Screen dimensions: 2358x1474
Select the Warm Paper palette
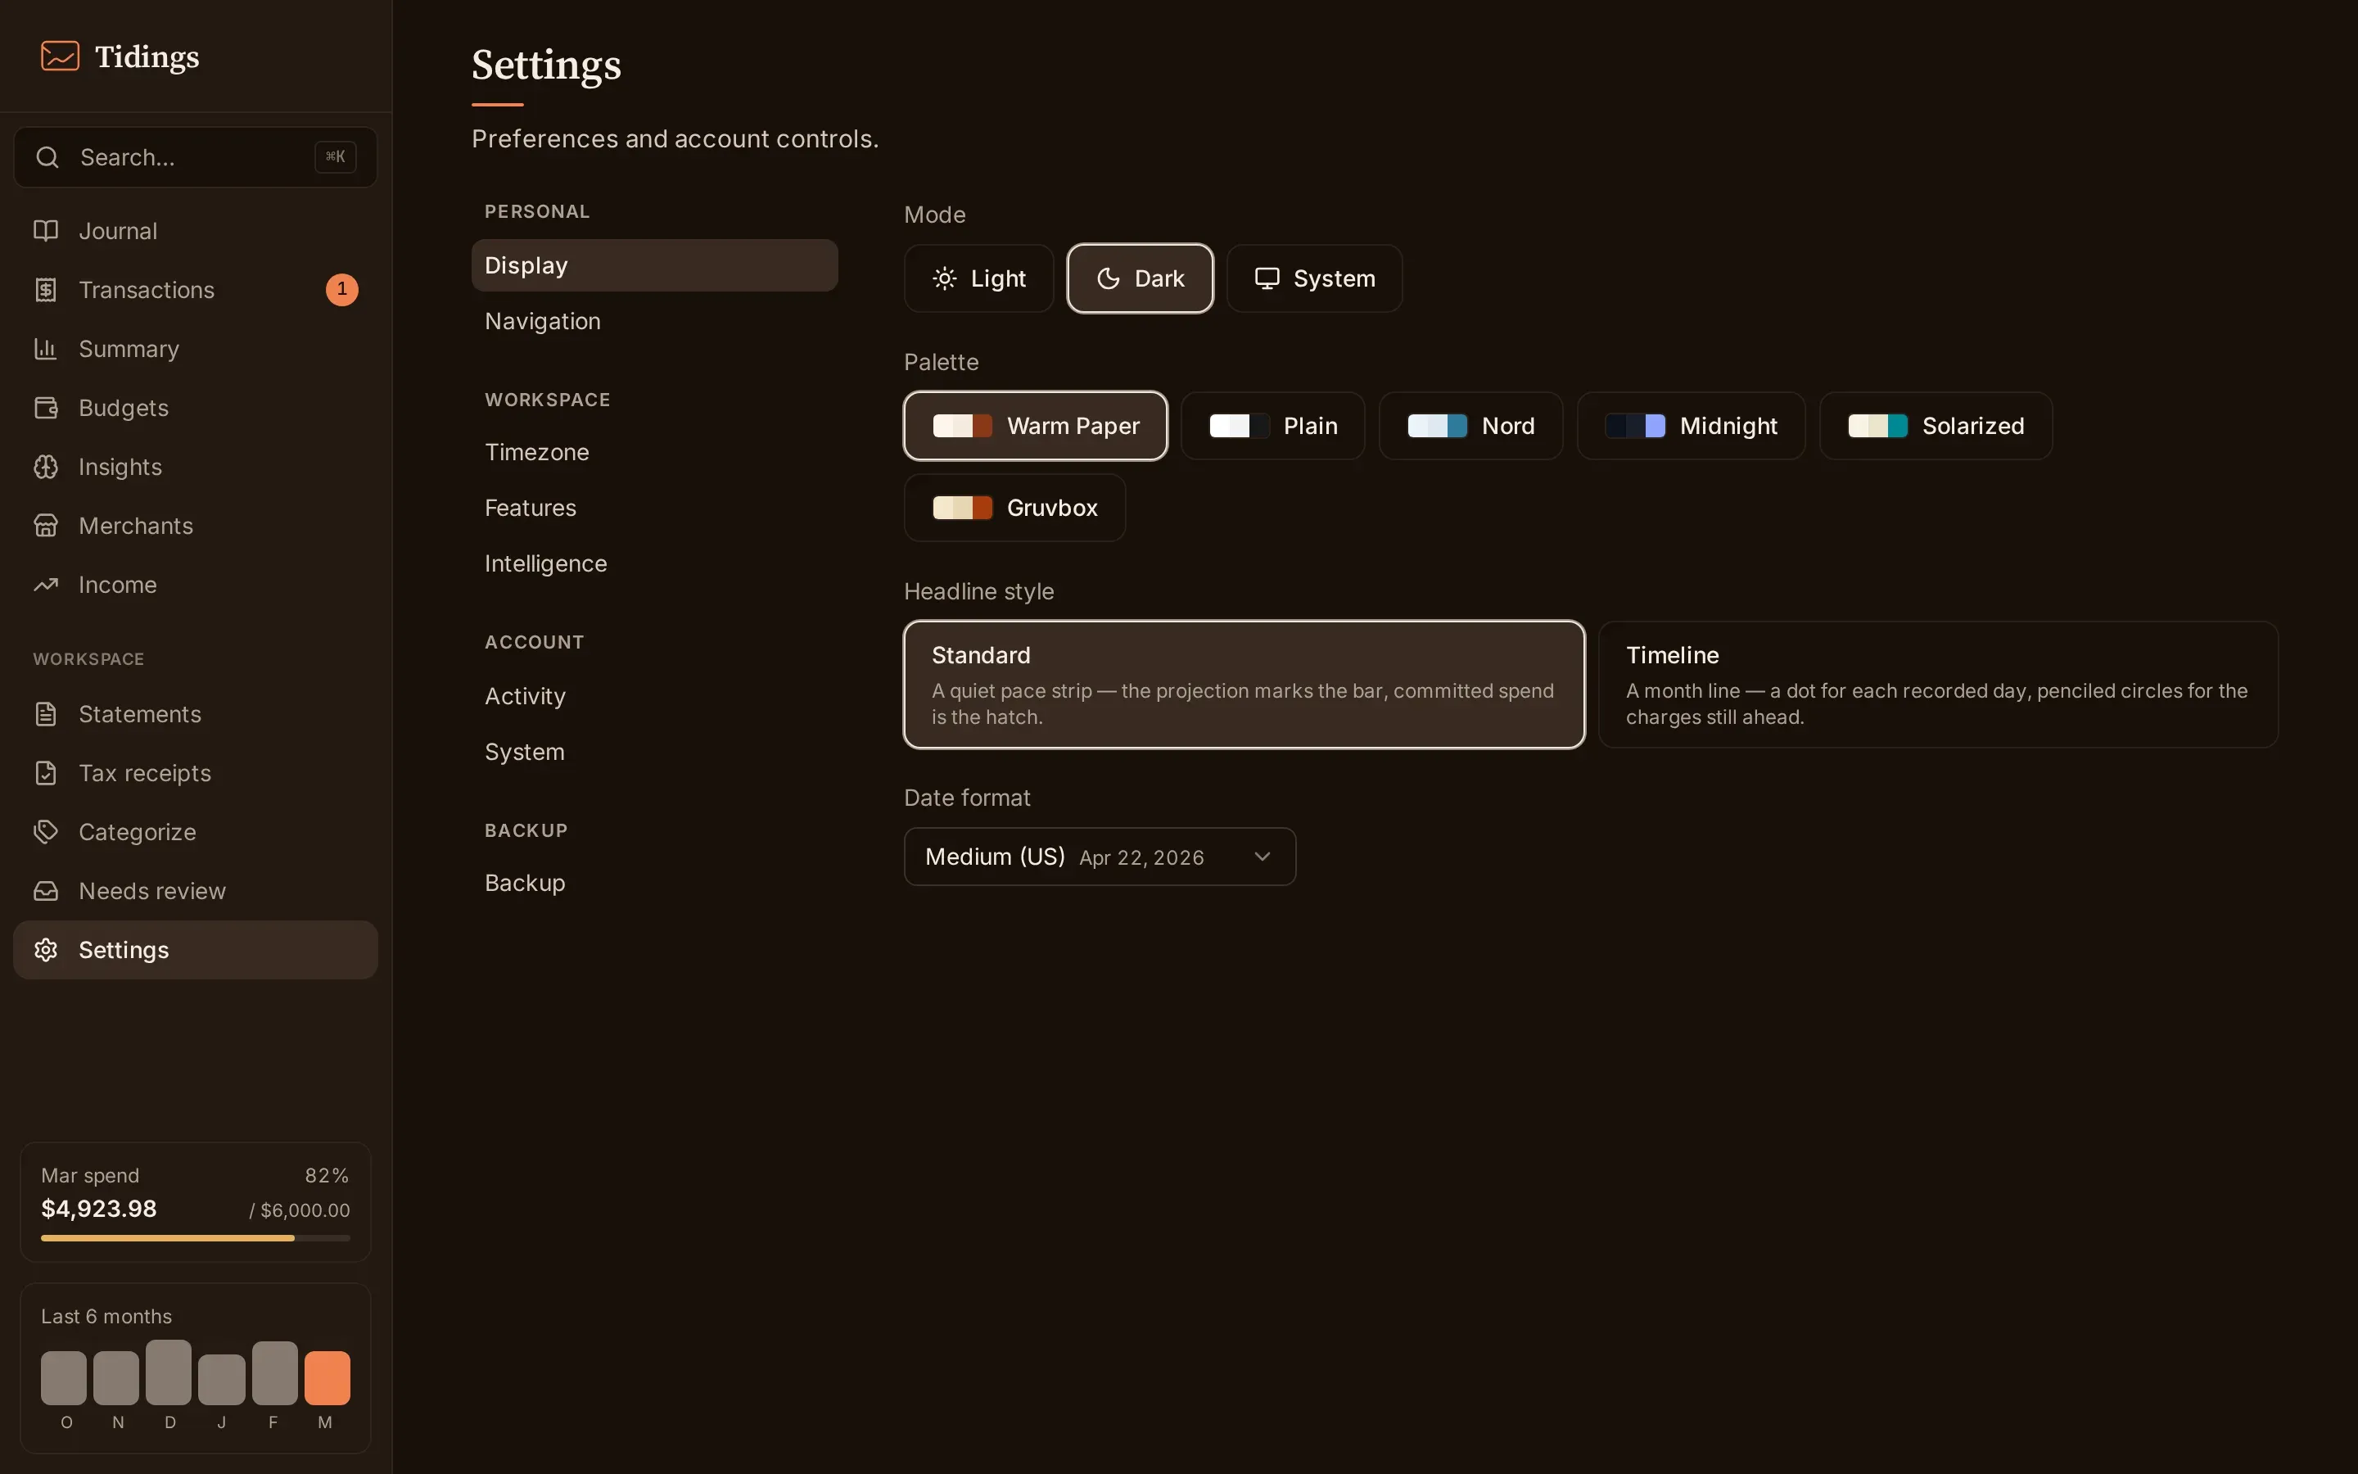coord(1036,426)
